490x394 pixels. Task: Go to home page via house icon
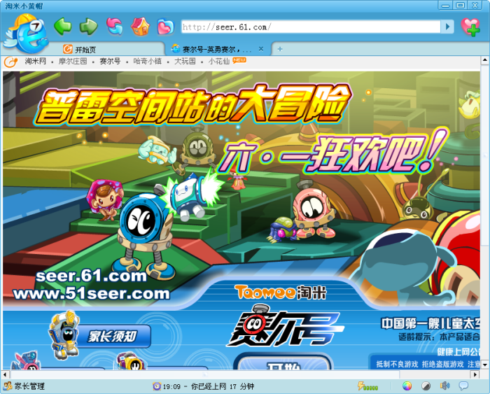(x=140, y=27)
